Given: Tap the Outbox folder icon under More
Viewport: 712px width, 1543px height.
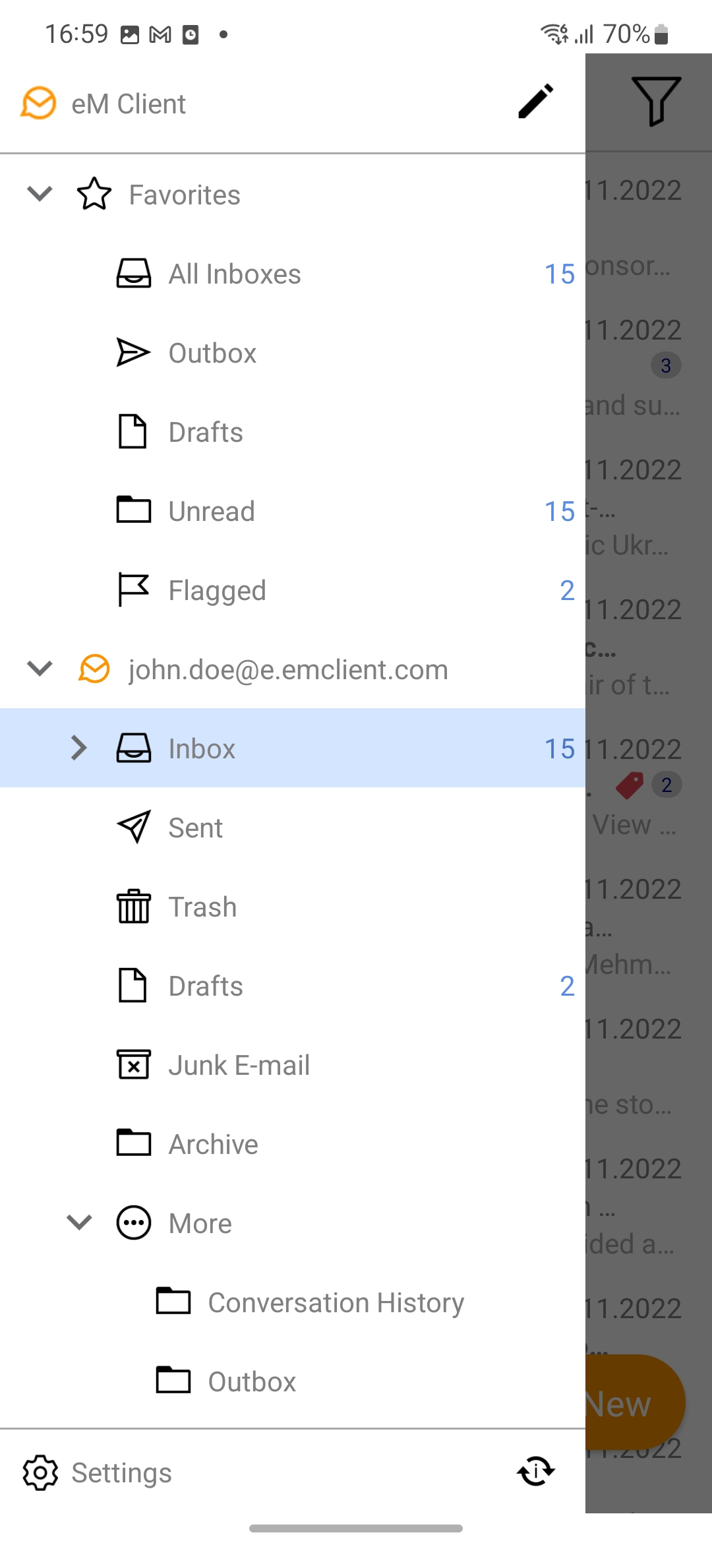Looking at the screenshot, I should tap(173, 1380).
